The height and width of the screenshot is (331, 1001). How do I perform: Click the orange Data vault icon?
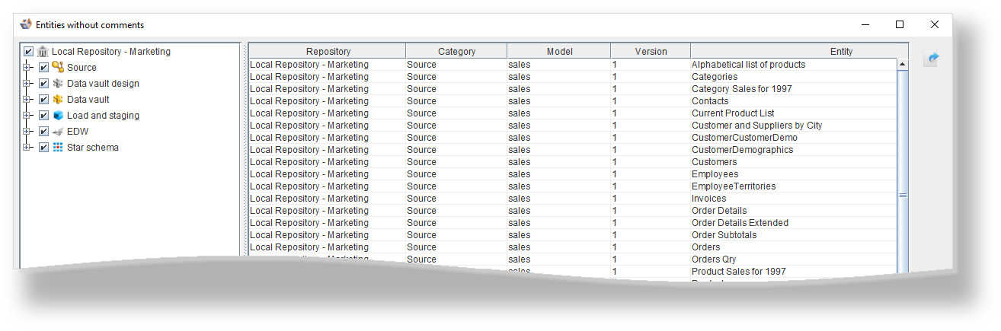click(x=57, y=100)
